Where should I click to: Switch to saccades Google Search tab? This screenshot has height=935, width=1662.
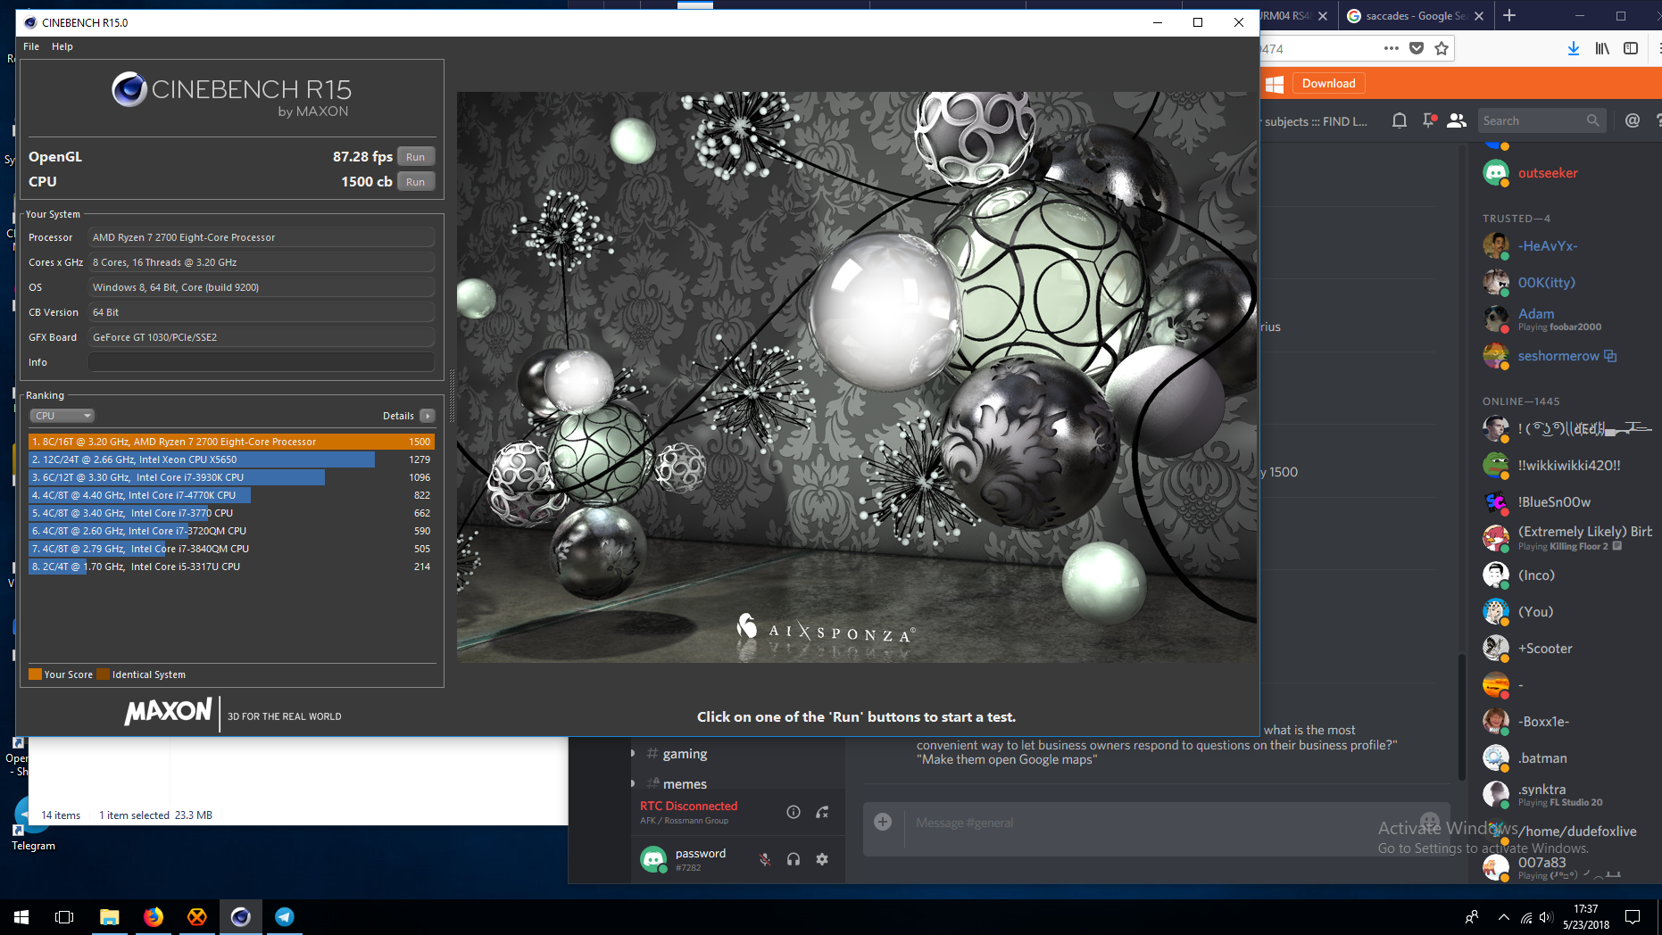point(1415,16)
